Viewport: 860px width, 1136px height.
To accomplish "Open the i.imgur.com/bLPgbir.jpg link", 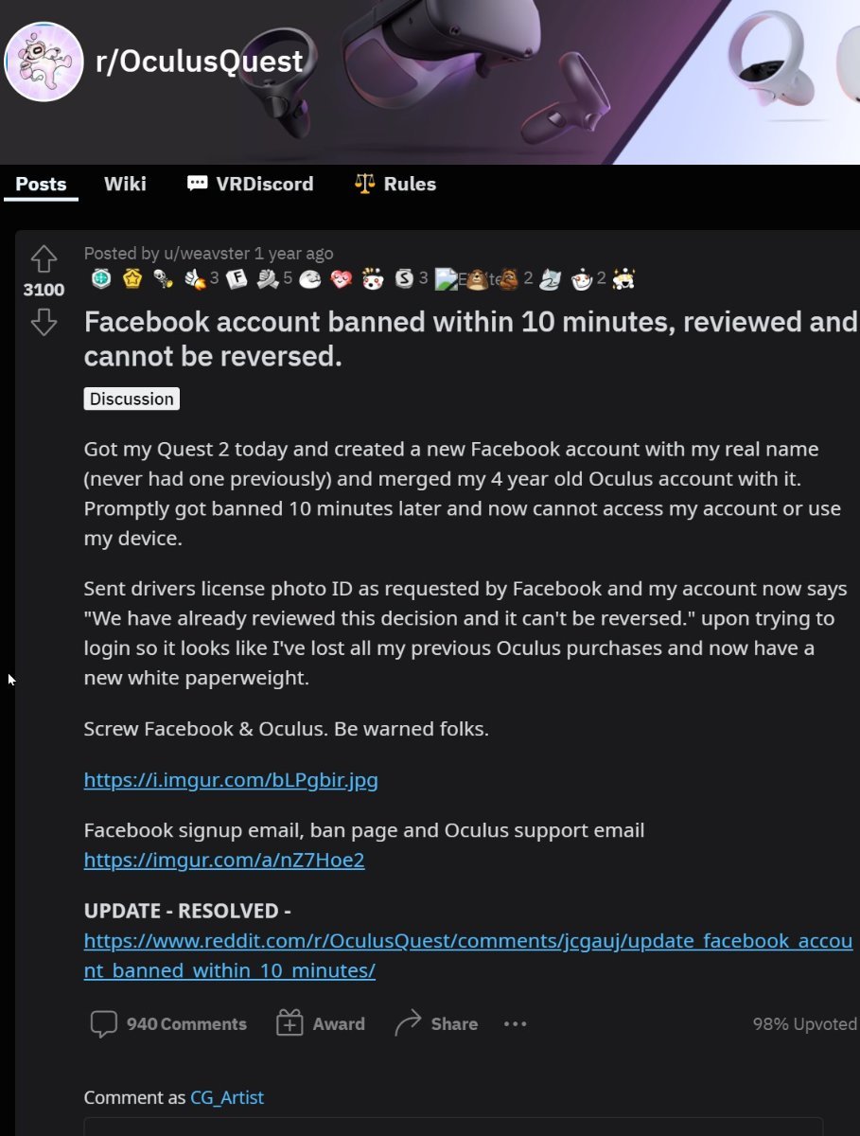I will 231,780.
